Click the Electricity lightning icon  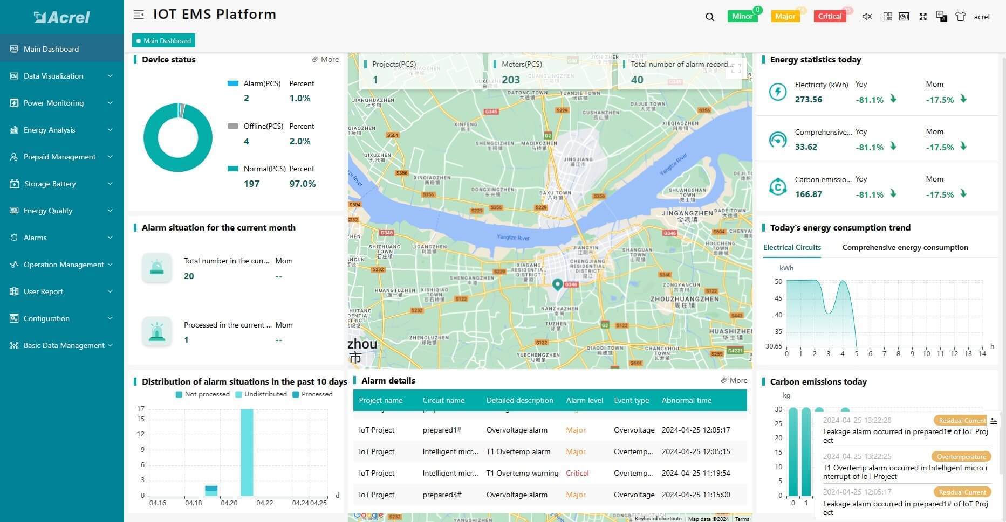point(777,92)
